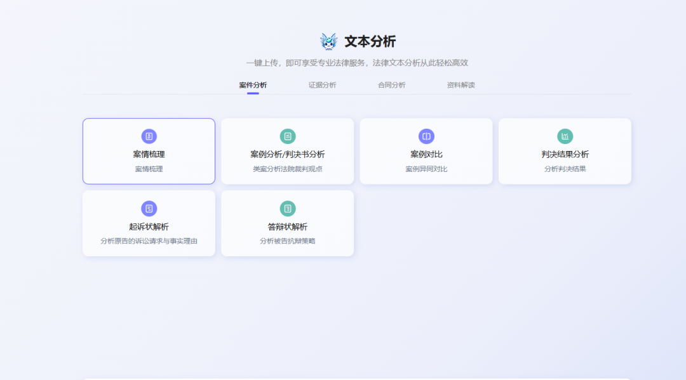Viewport: 686px width, 380px height.
Task: Select the 案例对比 feature card
Action: (x=426, y=151)
